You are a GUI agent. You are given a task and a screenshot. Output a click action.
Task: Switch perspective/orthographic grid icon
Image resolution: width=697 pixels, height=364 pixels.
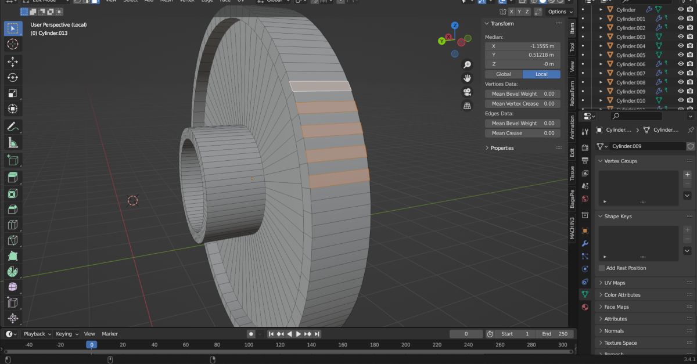coord(467,106)
